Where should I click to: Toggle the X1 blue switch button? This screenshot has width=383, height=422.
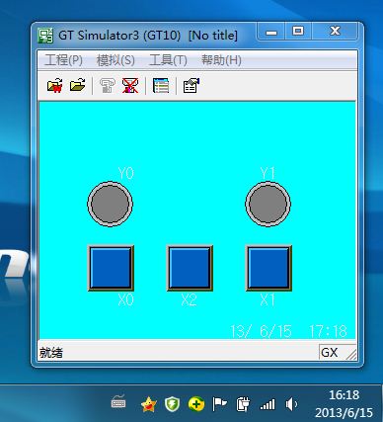268,268
